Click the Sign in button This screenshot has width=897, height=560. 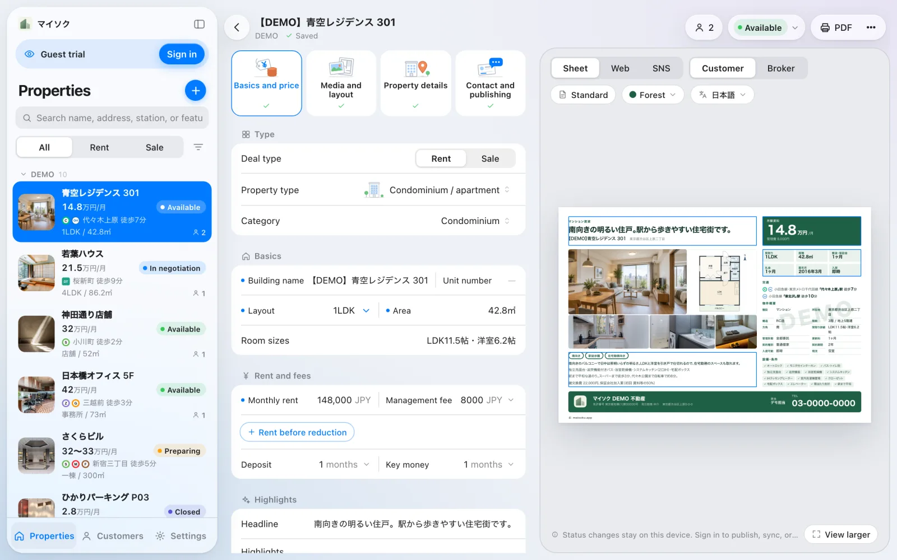(x=182, y=54)
